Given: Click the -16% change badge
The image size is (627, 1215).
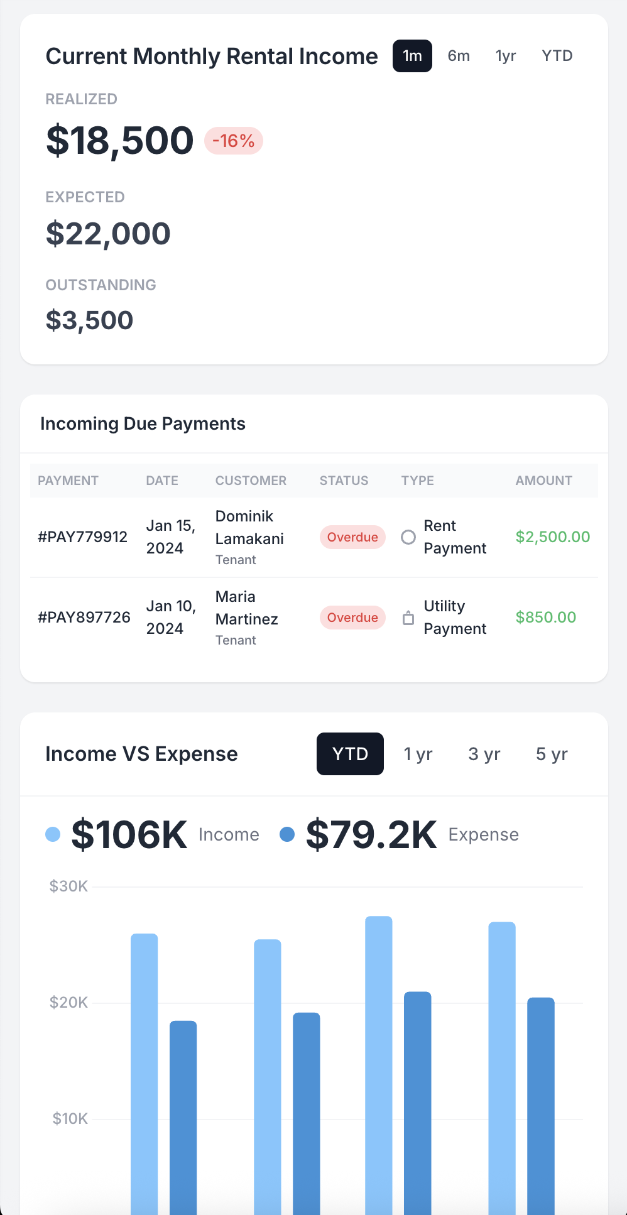Looking at the screenshot, I should (233, 141).
